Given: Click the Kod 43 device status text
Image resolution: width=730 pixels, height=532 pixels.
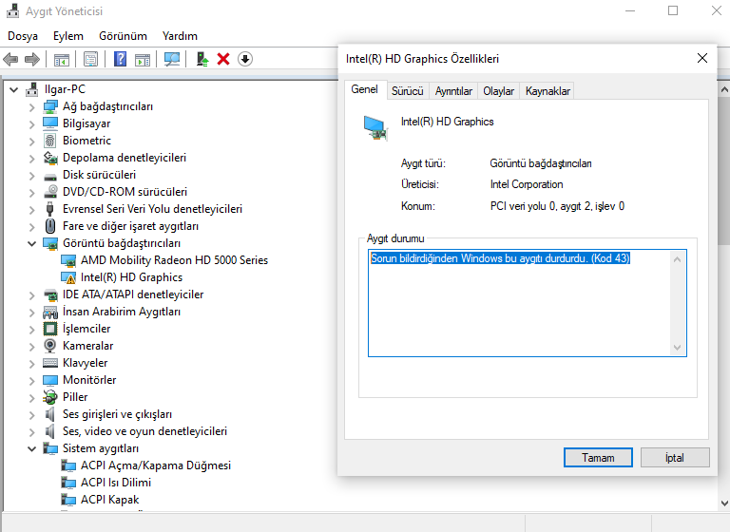Looking at the screenshot, I should 501,258.
